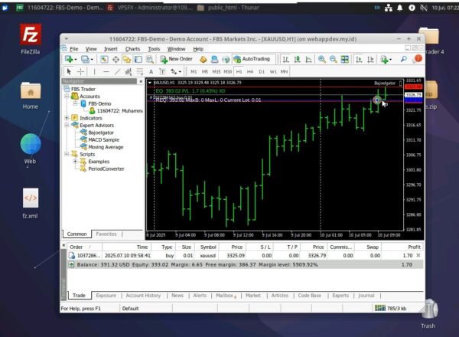
Task: Switch timeframe to M15
Action: coord(216,71)
